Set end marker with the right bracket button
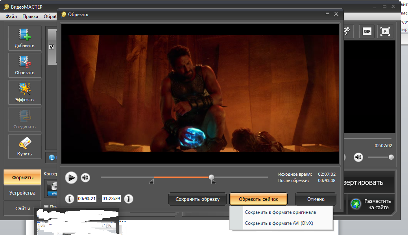Viewport: 408px width, 235px height. [x=129, y=199]
